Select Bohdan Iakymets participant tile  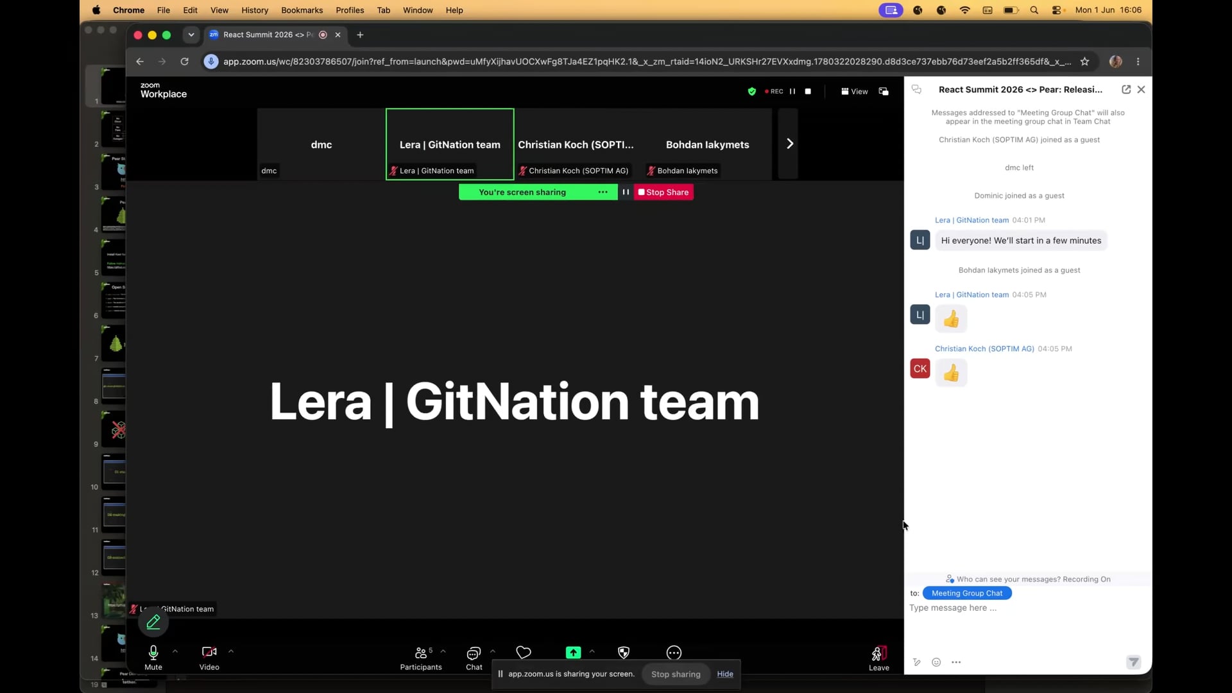tap(708, 144)
